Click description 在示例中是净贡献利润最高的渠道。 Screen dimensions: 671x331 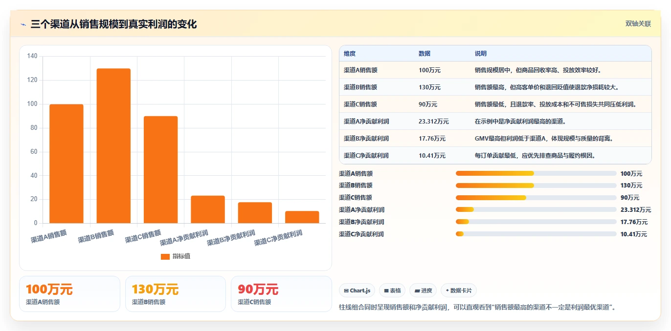tap(520, 122)
